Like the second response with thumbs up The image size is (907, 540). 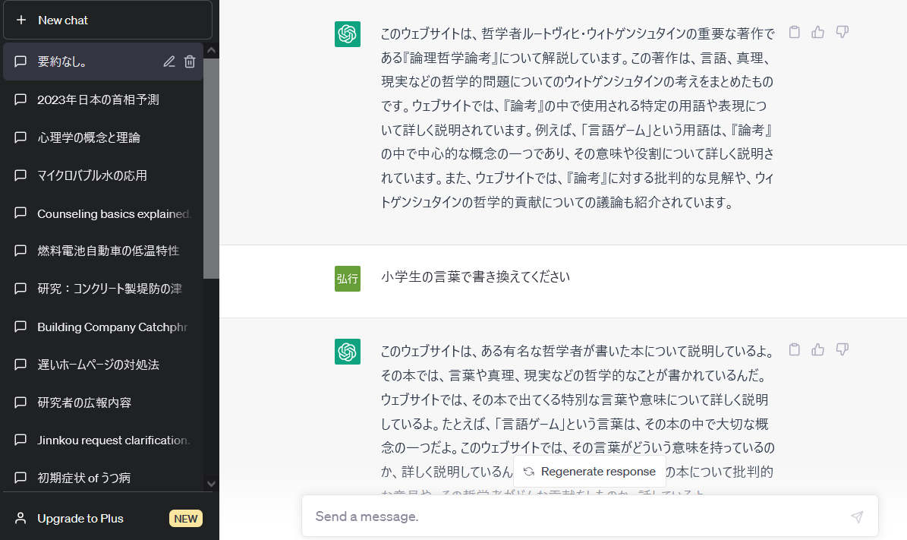click(x=817, y=349)
